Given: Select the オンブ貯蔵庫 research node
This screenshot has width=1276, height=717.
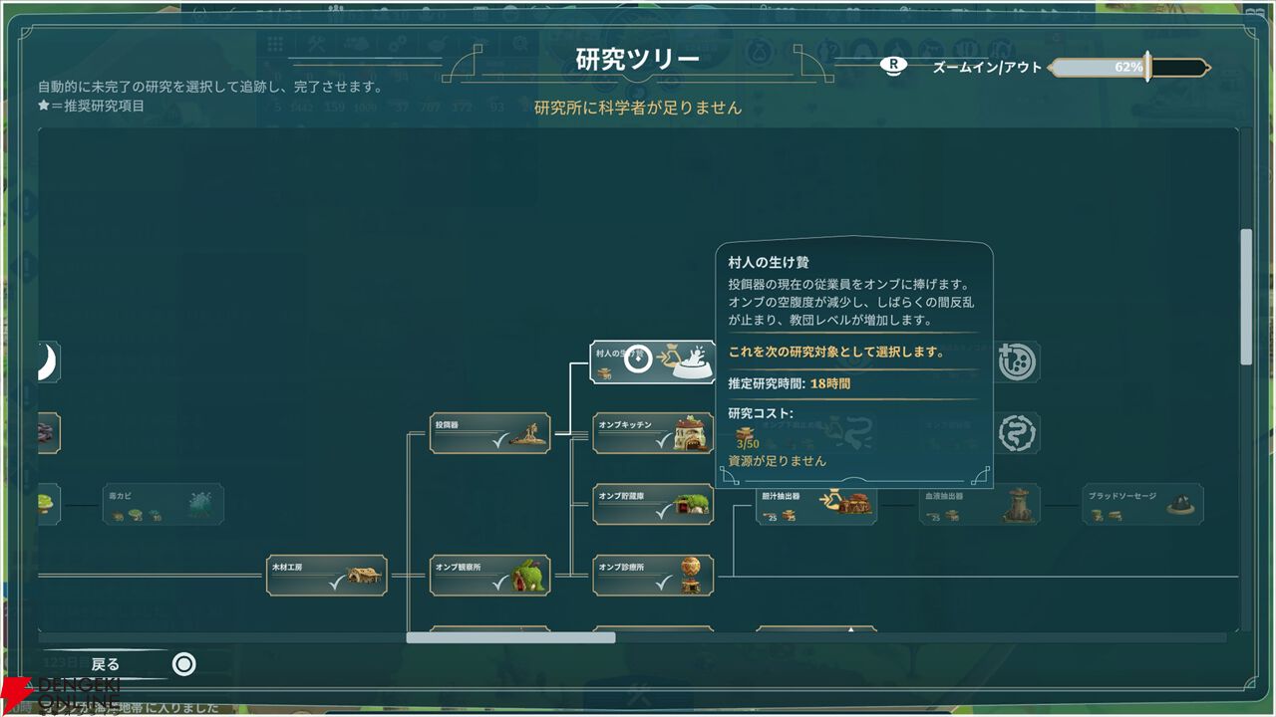Looking at the screenshot, I should tap(653, 505).
